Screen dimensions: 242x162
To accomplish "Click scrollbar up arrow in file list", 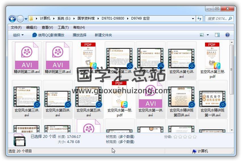I will [231, 42].
